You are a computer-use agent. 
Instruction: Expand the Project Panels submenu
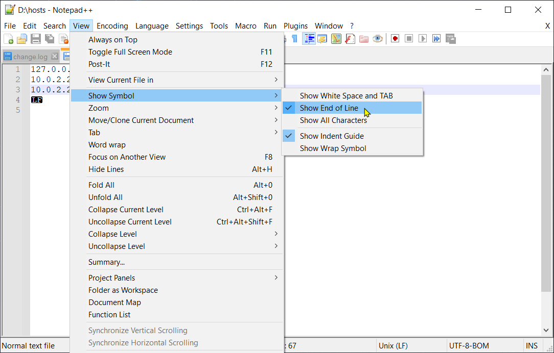[177, 278]
